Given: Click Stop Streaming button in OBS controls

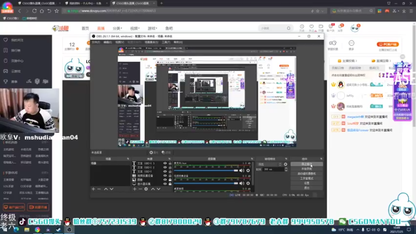Looking at the screenshot, I should [x=307, y=164].
